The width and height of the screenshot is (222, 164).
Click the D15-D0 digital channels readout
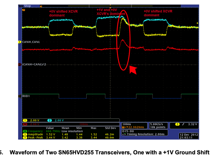coord(128,131)
